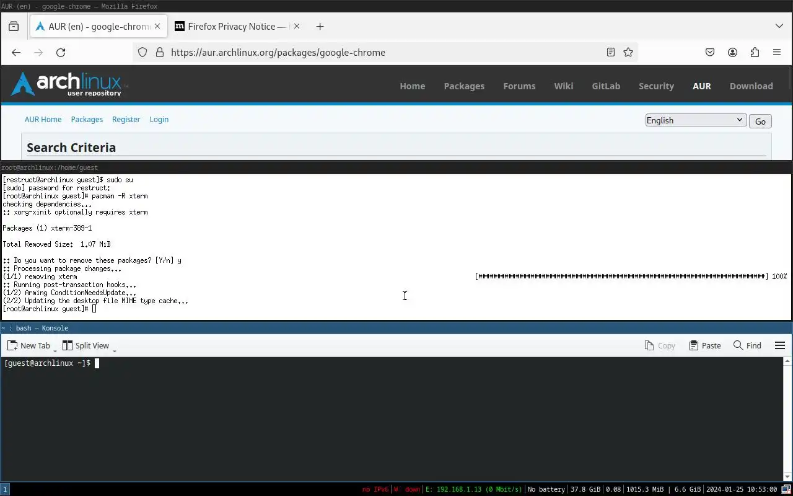Screen dimensions: 793x496
Task: Open Forums in Arch navigation
Action: click(x=519, y=86)
